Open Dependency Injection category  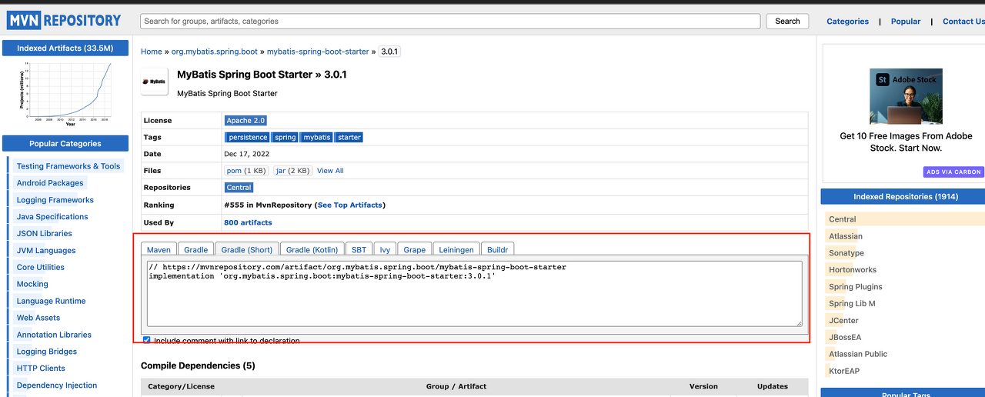[x=57, y=385]
